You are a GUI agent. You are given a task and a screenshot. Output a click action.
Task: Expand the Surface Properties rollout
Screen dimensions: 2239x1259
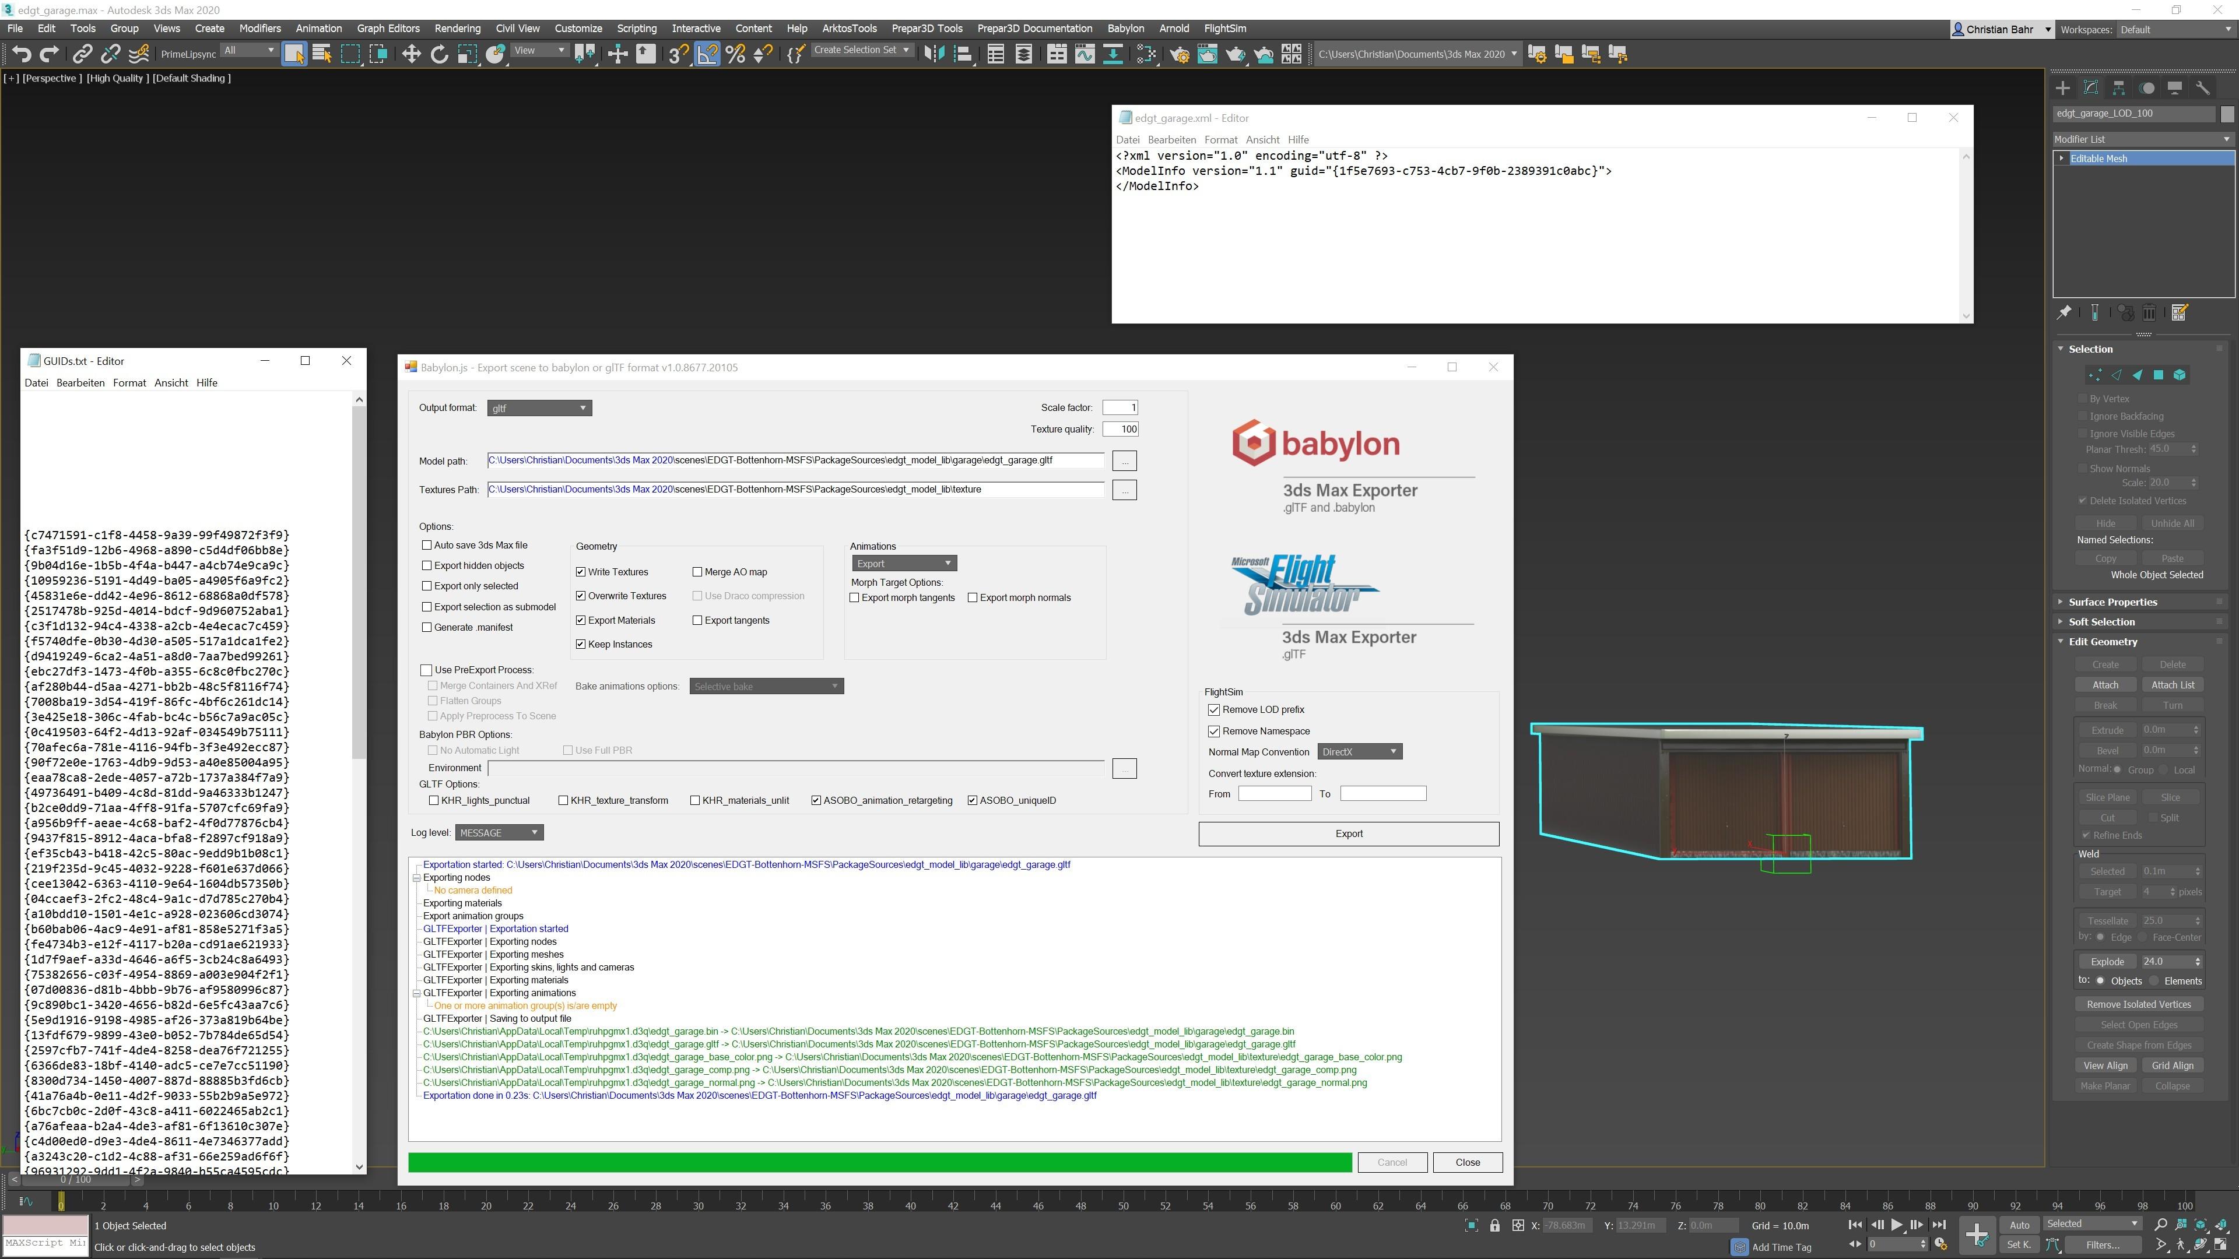pos(2112,602)
